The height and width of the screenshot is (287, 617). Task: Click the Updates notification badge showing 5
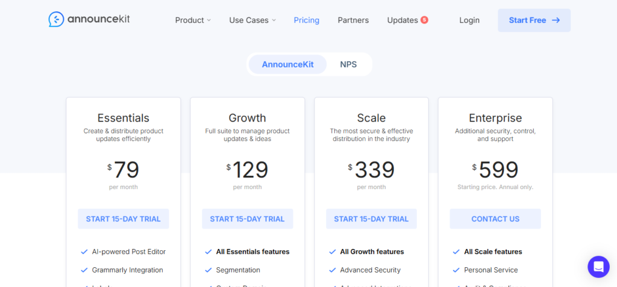(x=424, y=20)
